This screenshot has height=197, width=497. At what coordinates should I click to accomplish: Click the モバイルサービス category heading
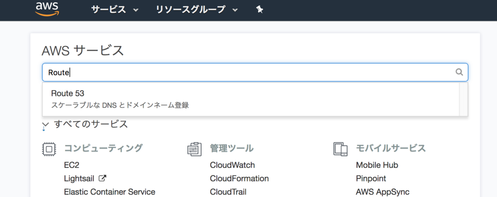tap(391, 148)
